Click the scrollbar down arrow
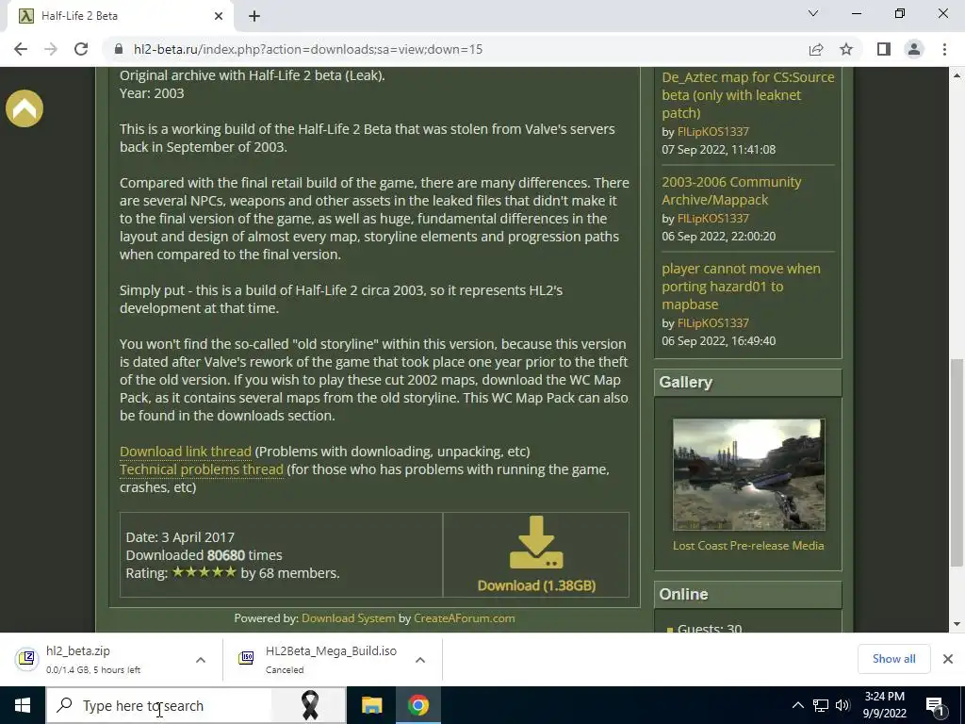Image resolution: width=965 pixels, height=724 pixels. [957, 624]
